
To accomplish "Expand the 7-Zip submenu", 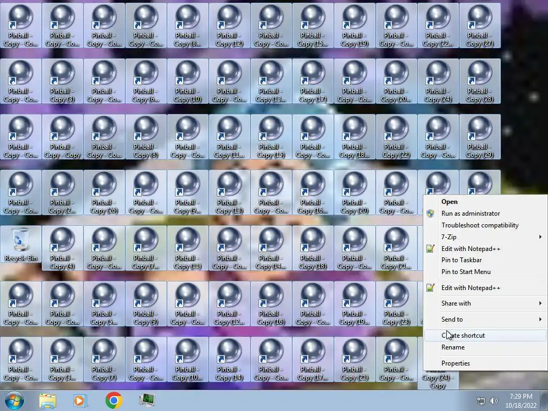I will click(x=485, y=237).
